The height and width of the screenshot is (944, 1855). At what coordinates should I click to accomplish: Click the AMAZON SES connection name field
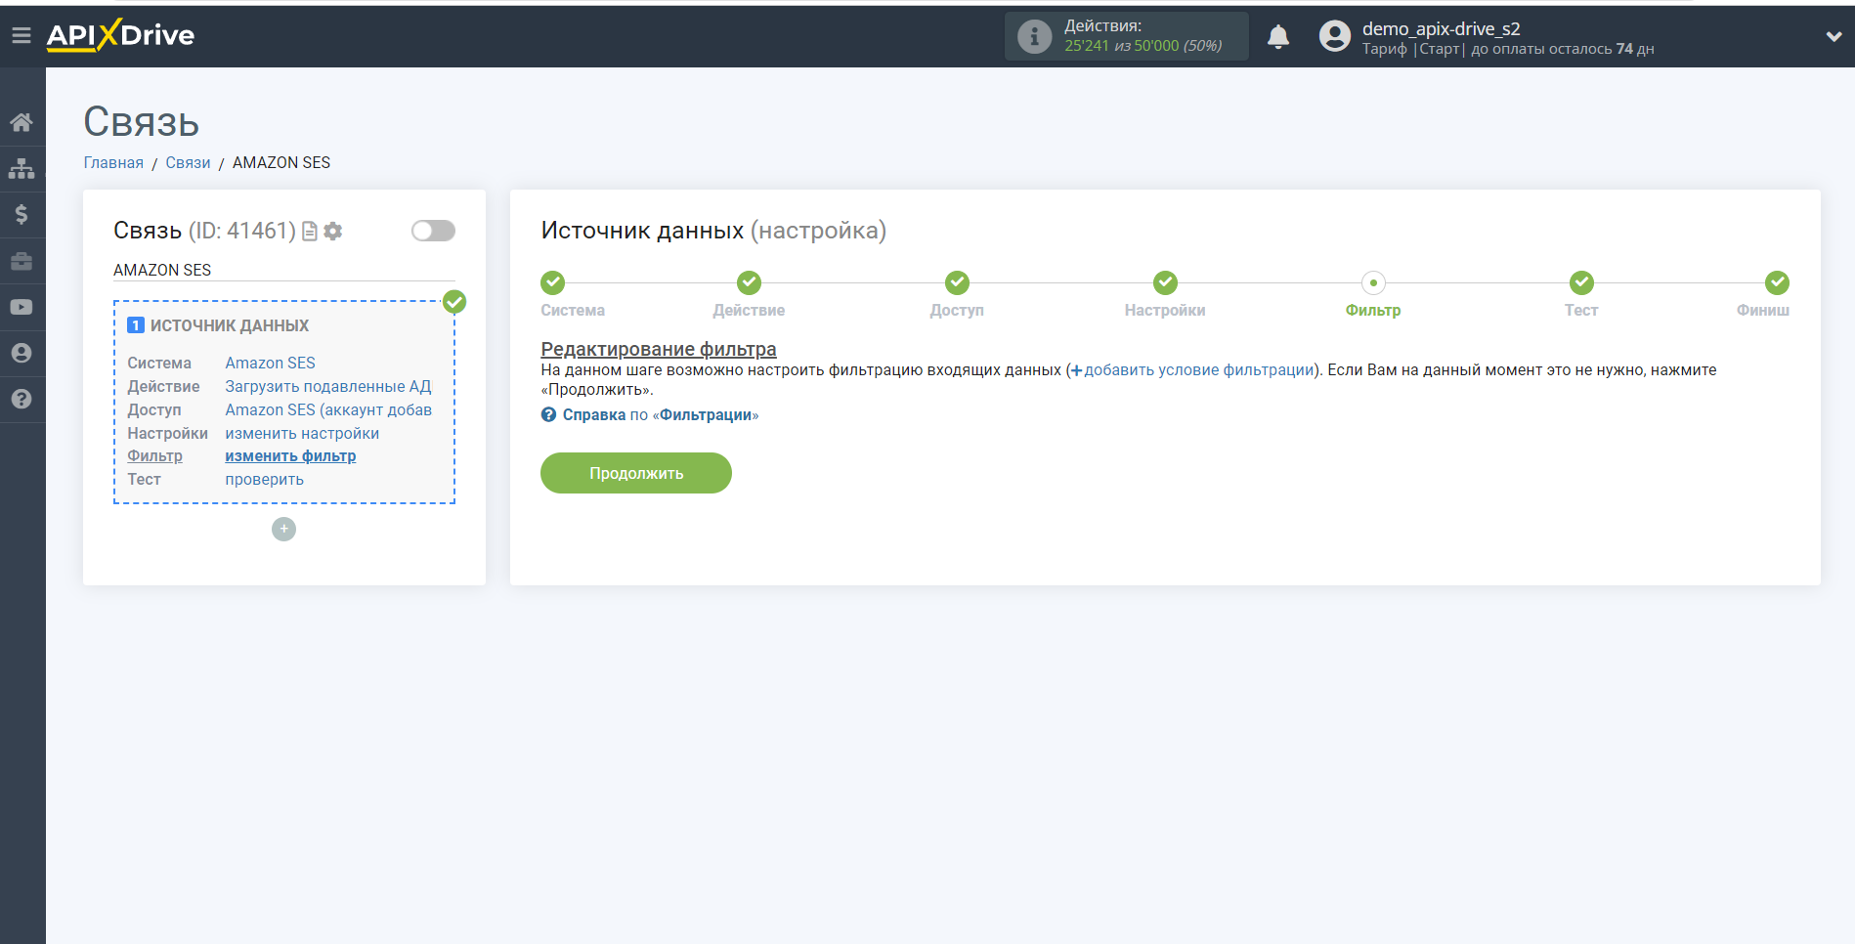coord(284,270)
